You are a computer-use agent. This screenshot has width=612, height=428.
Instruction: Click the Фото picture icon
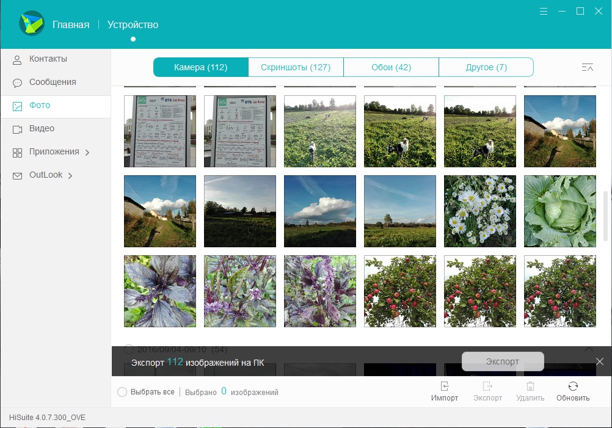tap(17, 106)
